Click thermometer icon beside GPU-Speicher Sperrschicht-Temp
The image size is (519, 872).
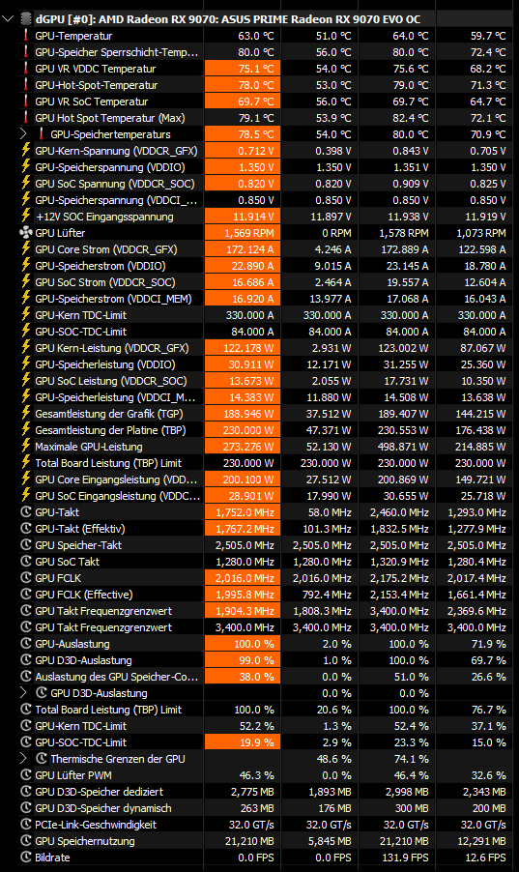tap(25, 52)
